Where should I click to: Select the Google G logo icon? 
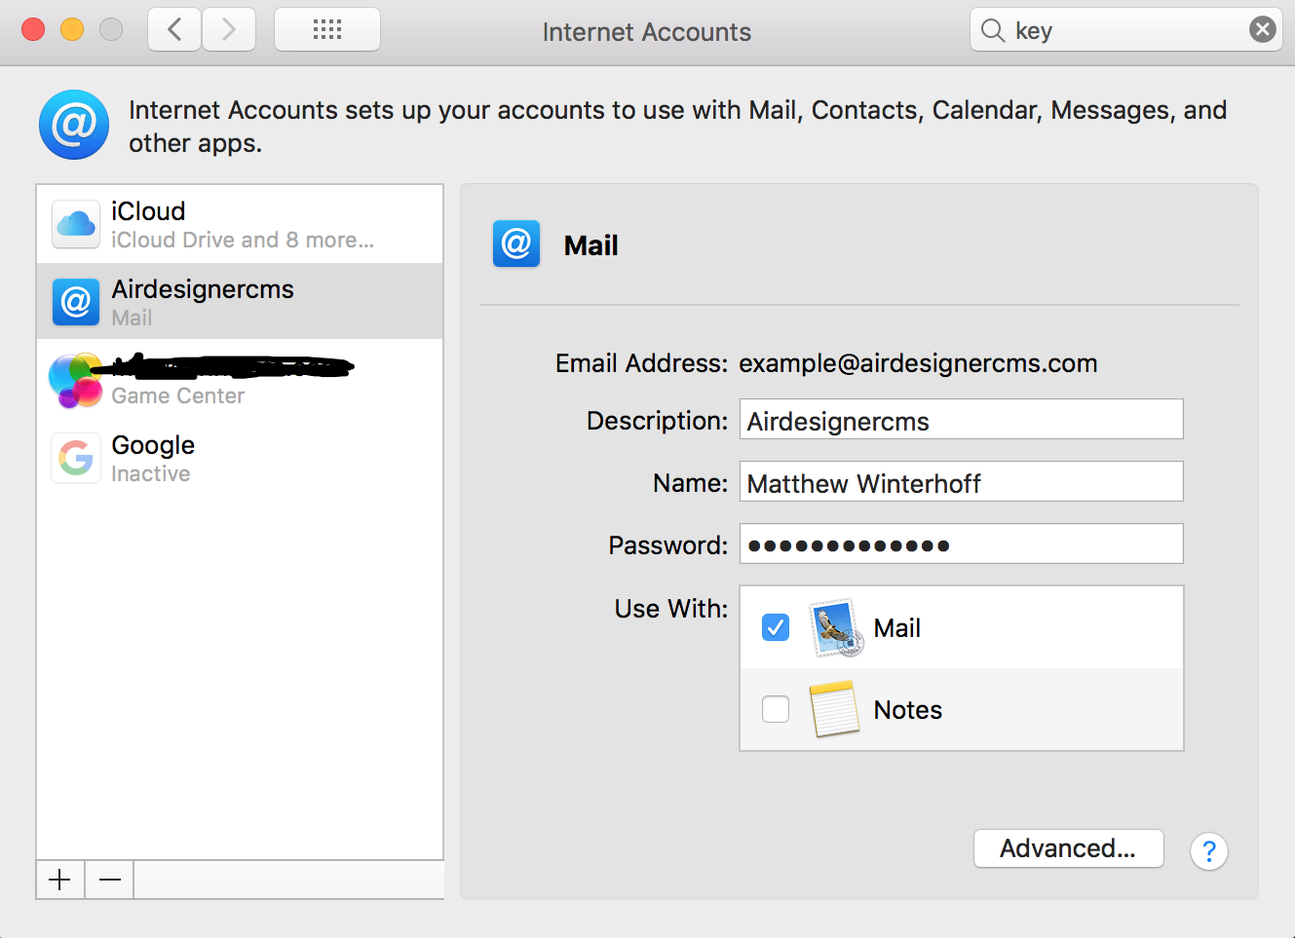tap(76, 458)
